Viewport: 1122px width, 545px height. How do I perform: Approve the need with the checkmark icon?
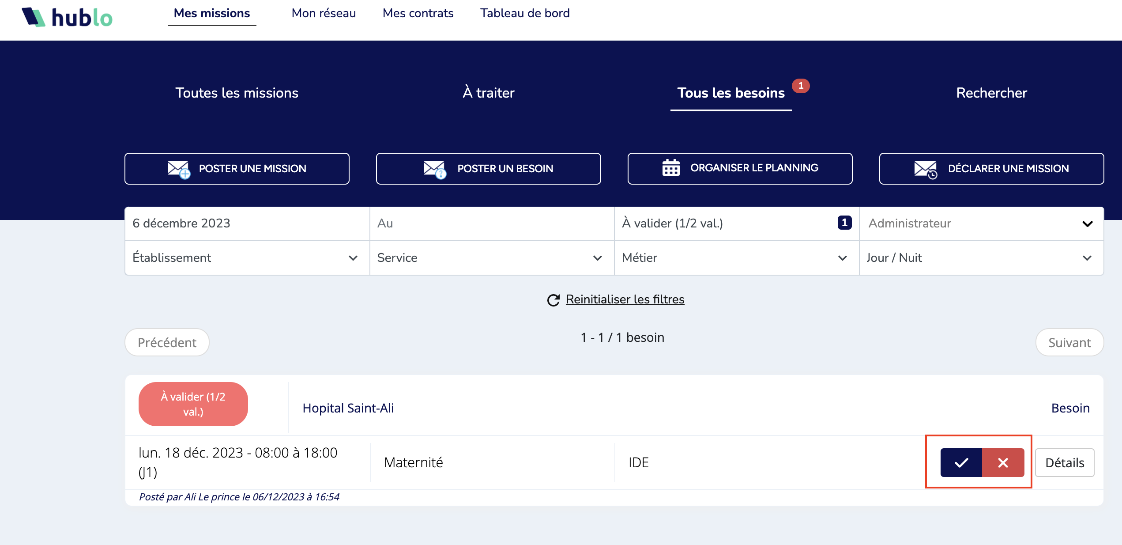pyautogui.click(x=961, y=462)
